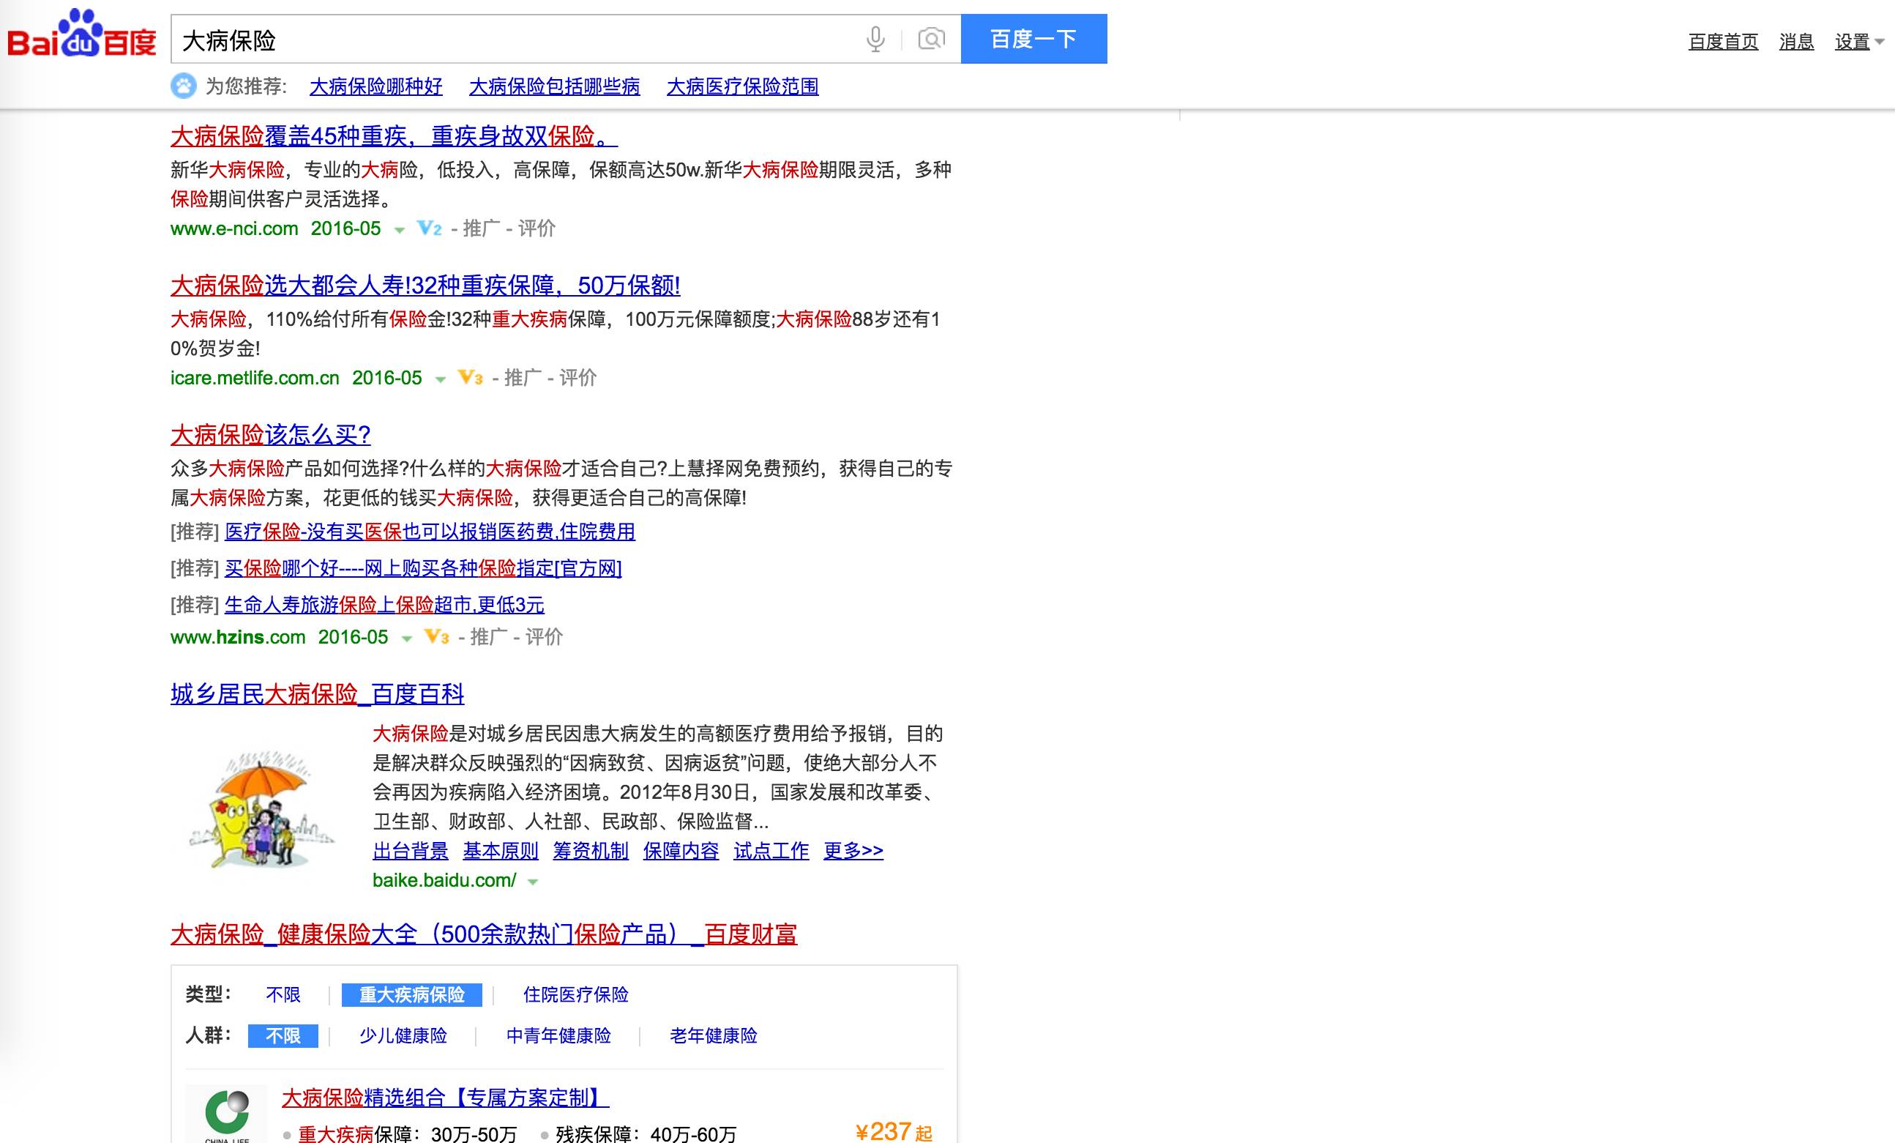Open Baike section 筹资机制
This screenshot has height=1143, width=1895.
(591, 851)
